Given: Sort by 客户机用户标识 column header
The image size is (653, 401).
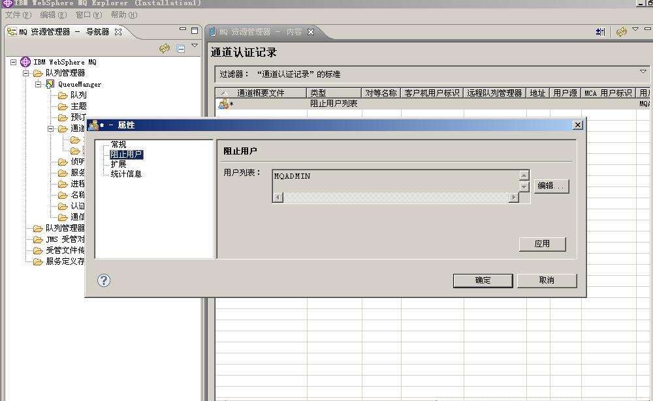Looking at the screenshot, I should pos(432,93).
